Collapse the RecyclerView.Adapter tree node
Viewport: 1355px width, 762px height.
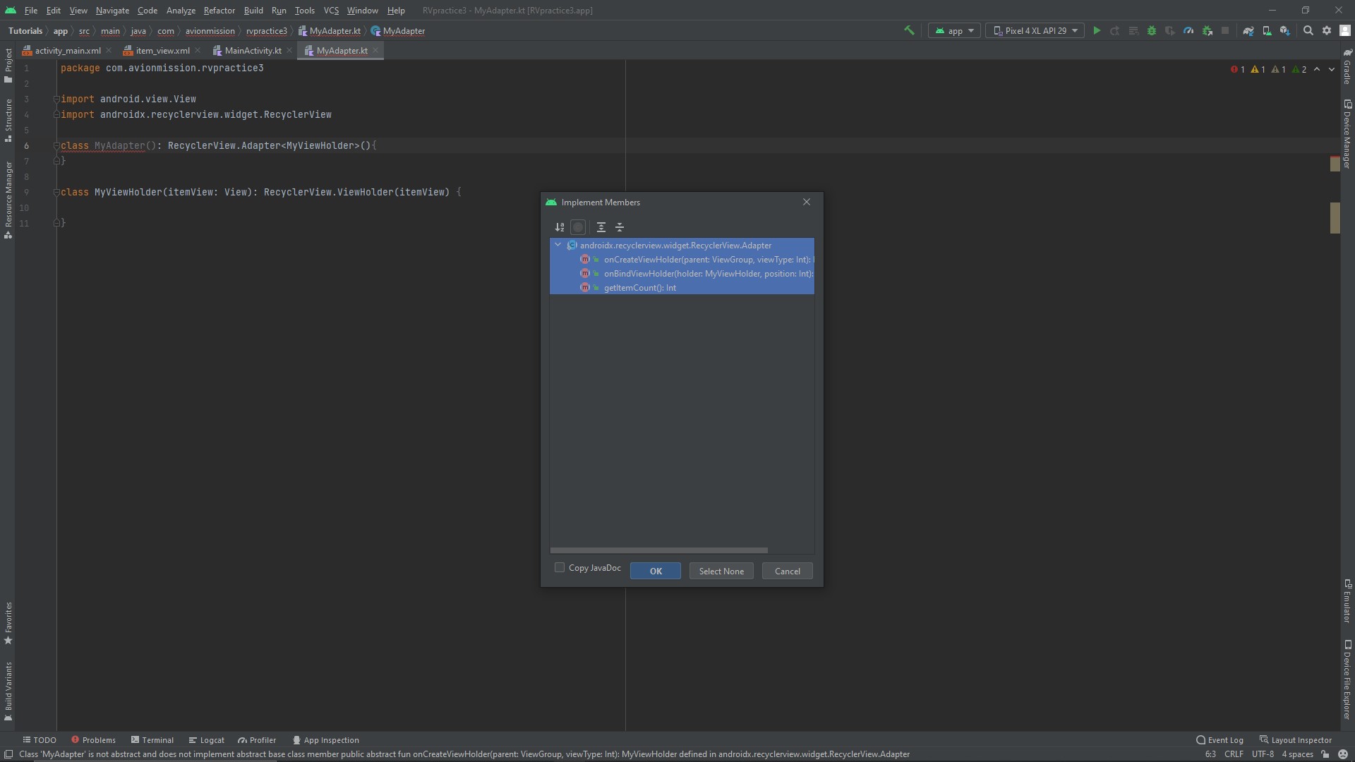[558, 245]
